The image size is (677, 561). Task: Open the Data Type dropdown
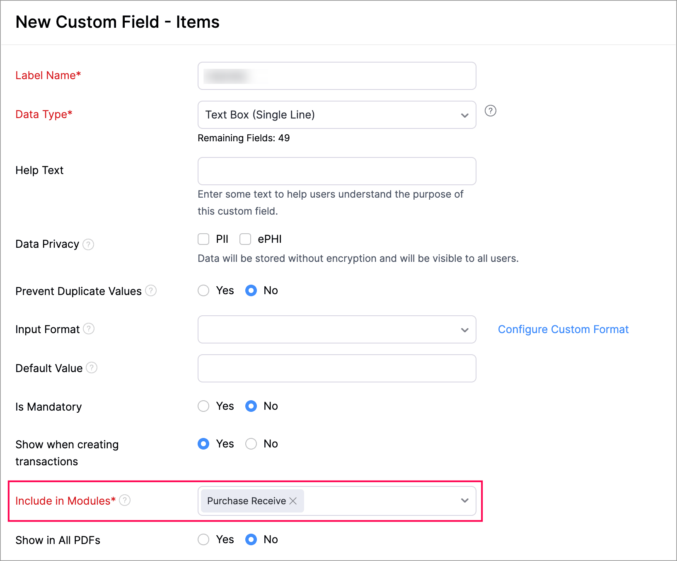pyautogui.click(x=336, y=115)
